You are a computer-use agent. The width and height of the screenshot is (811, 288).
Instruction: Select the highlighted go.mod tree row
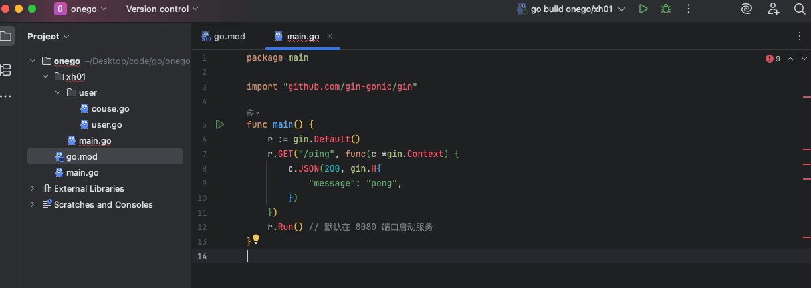(105, 156)
